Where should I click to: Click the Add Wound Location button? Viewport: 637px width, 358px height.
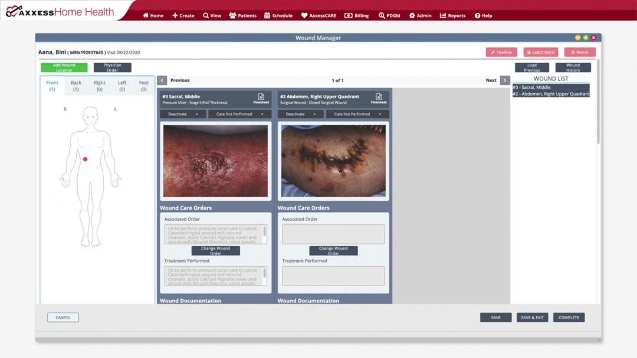[x=64, y=67]
